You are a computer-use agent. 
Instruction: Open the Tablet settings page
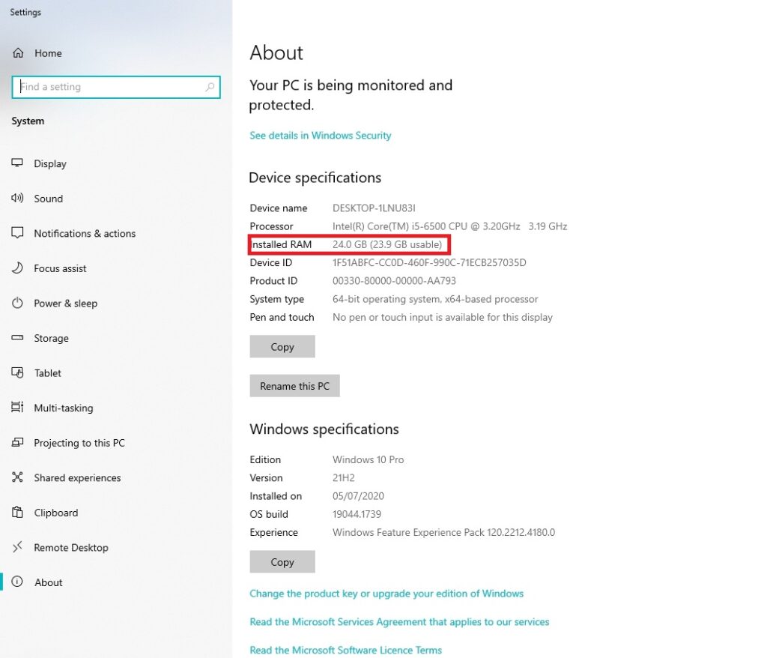pyautogui.click(x=48, y=373)
